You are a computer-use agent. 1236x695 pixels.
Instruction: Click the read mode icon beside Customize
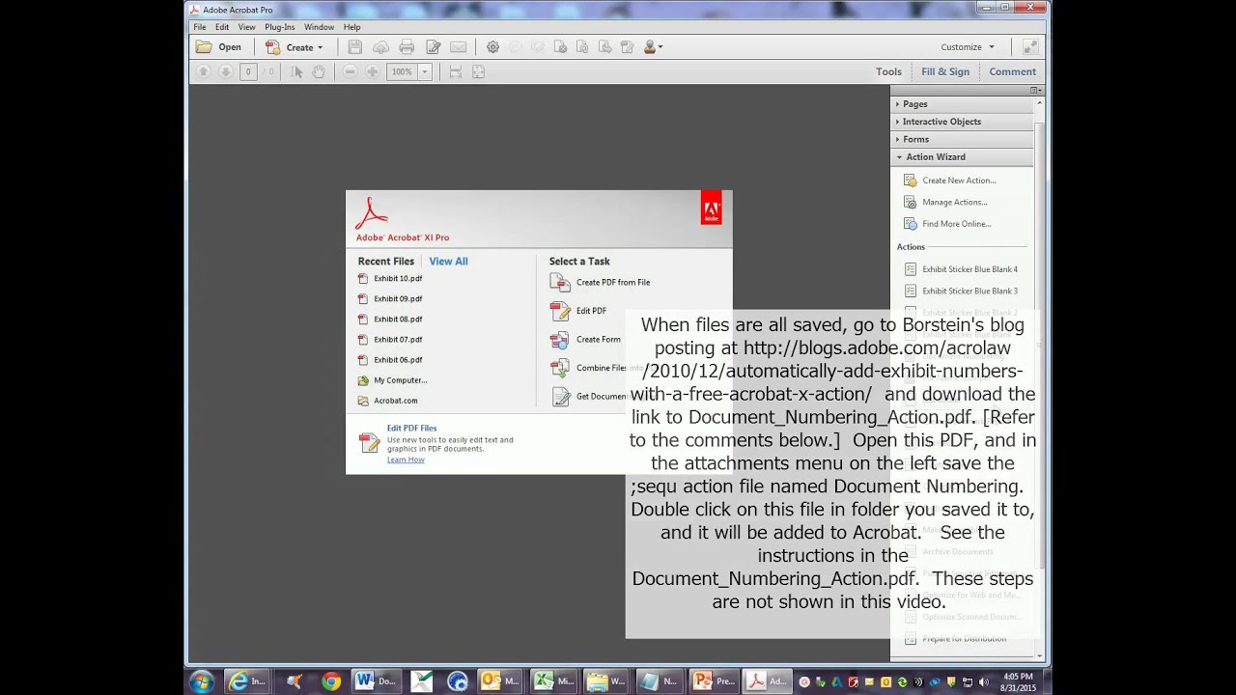click(x=1030, y=47)
